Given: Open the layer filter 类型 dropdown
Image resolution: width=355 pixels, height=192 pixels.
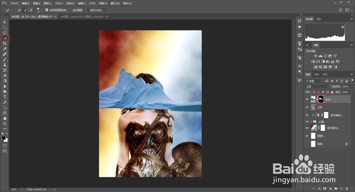Looking at the screenshot, I should (313, 81).
